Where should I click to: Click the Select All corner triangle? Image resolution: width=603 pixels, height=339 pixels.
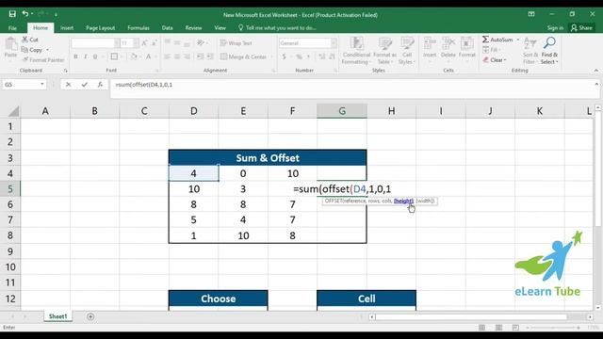coord(13,111)
